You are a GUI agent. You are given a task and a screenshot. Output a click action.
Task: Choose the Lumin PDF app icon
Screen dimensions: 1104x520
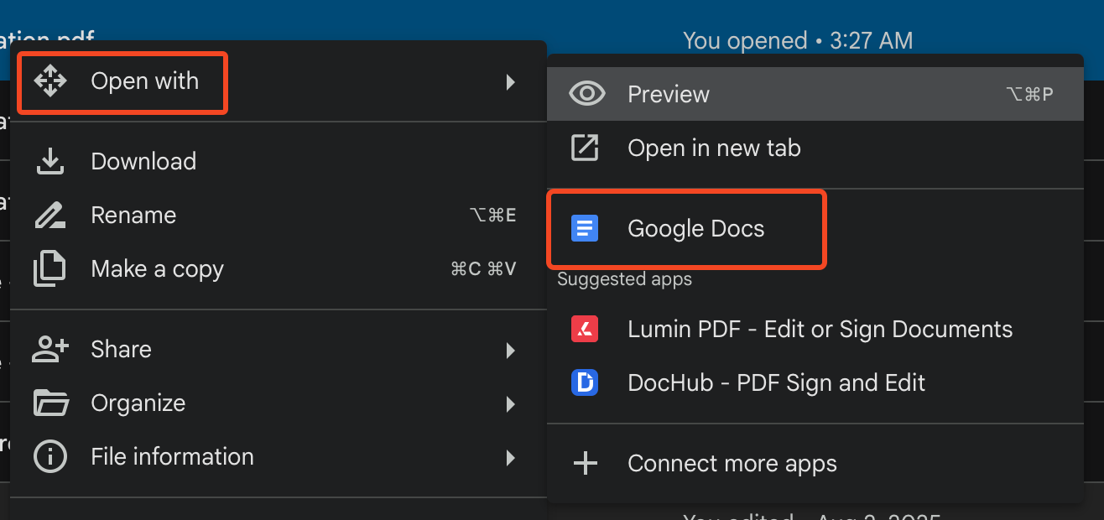click(x=585, y=330)
